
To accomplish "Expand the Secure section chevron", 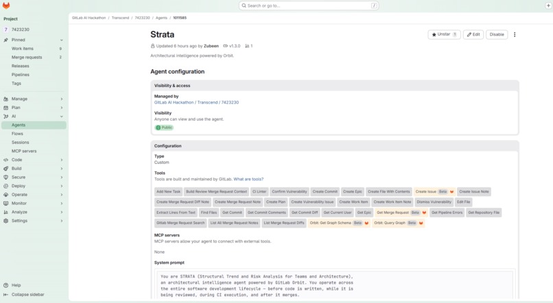I will point(61,178).
